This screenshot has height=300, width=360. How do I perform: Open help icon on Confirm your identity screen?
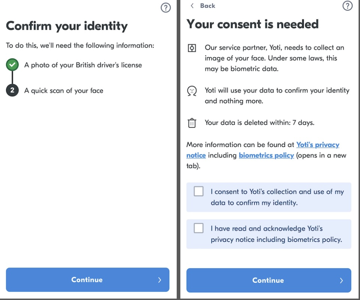(166, 8)
